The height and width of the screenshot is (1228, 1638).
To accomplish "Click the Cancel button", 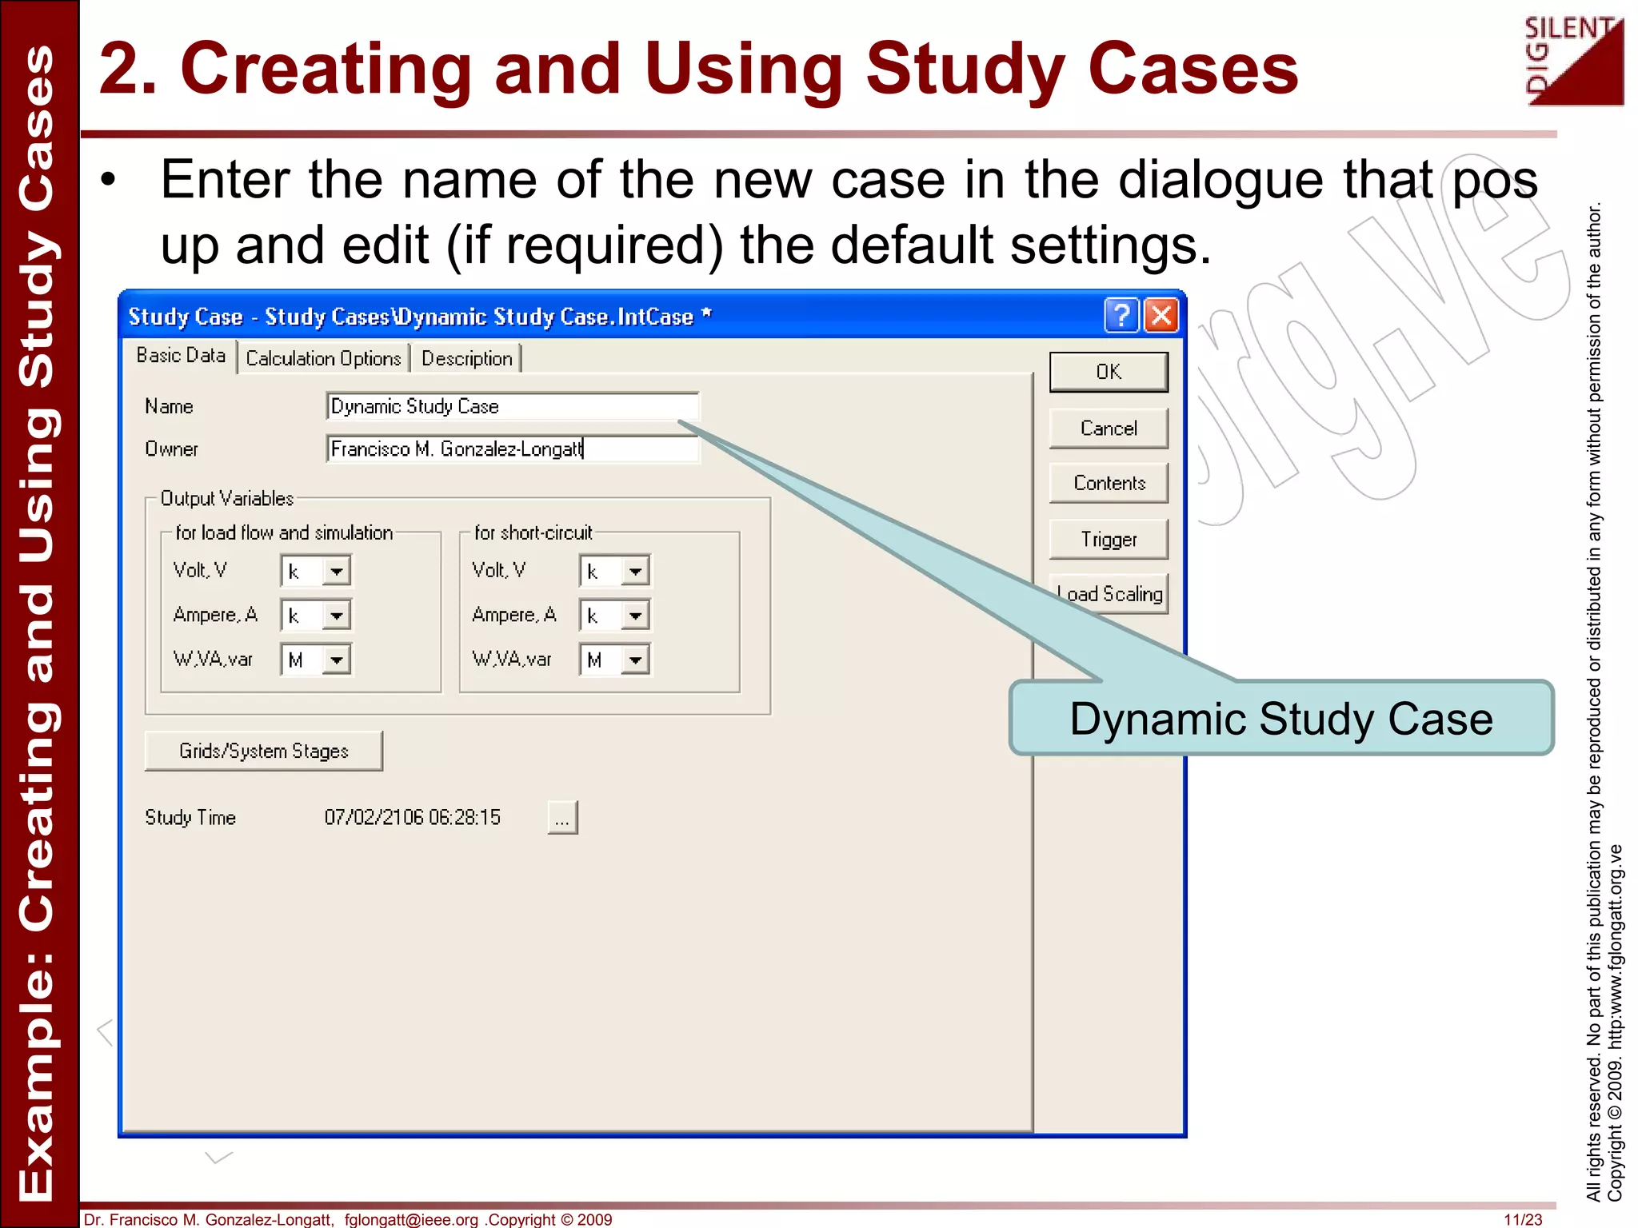I will (1108, 429).
